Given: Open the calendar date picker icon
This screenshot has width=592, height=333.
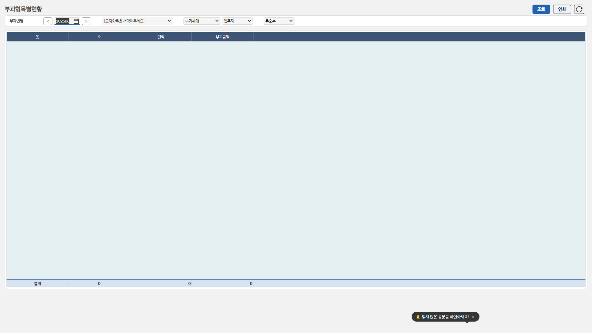Looking at the screenshot, I should pyautogui.click(x=76, y=21).
